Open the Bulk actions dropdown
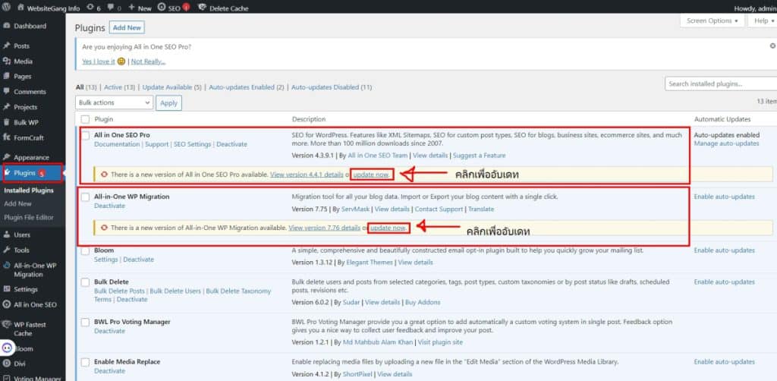This screenshot has height=381, width=777. 114,102
